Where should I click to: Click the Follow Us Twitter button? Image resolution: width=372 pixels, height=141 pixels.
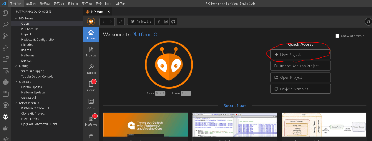pyautogui.click(x=141, y=22)
